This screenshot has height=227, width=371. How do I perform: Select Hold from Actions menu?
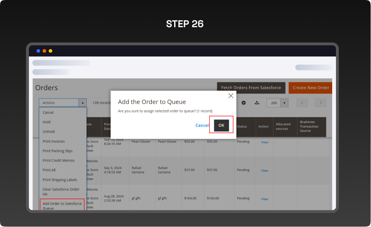click(x=47, y=122)
